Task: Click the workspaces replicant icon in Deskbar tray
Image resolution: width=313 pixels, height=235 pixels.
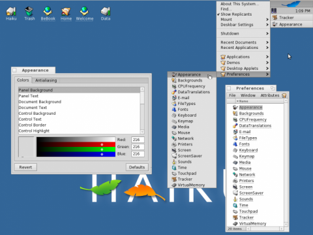Action: coord(274,10)
